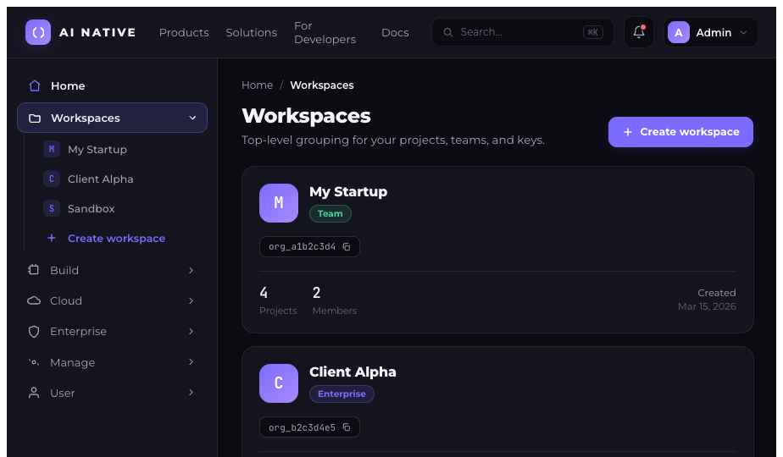Click the My Startup card title
Image resolution: width=783 pixels, height=457 pixels.
coord(348,191)
